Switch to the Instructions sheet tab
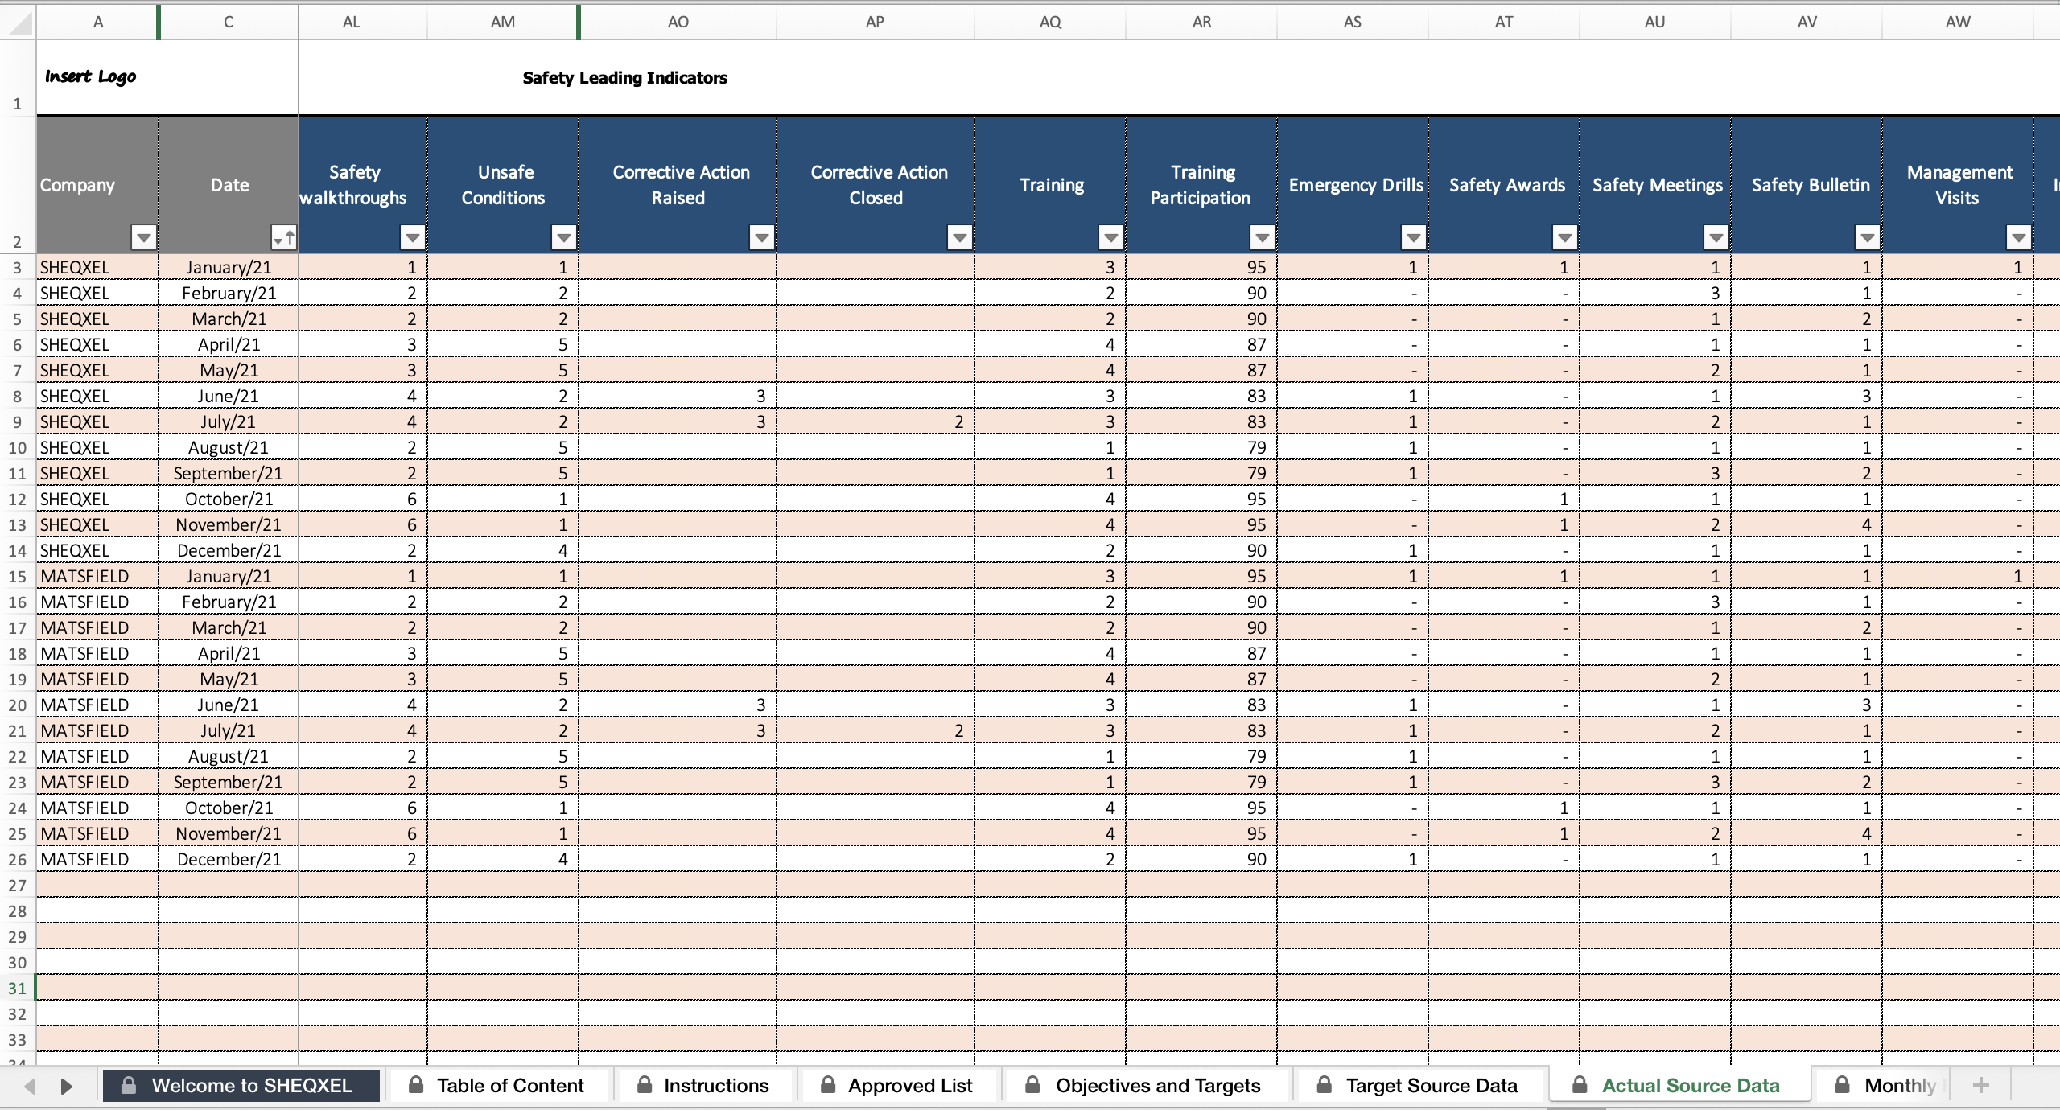This screenshot has height=1110, width=2060. 703,1086
